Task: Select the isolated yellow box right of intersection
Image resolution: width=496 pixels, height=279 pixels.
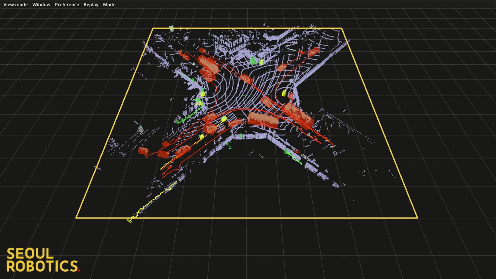Action: coord(284,93)
